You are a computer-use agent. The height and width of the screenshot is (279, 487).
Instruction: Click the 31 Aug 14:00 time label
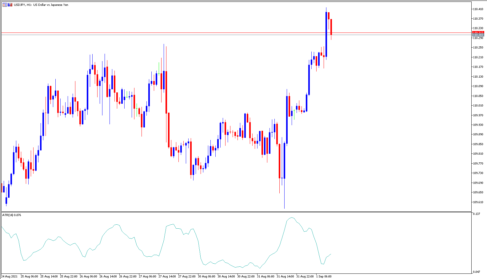point(285,277)
